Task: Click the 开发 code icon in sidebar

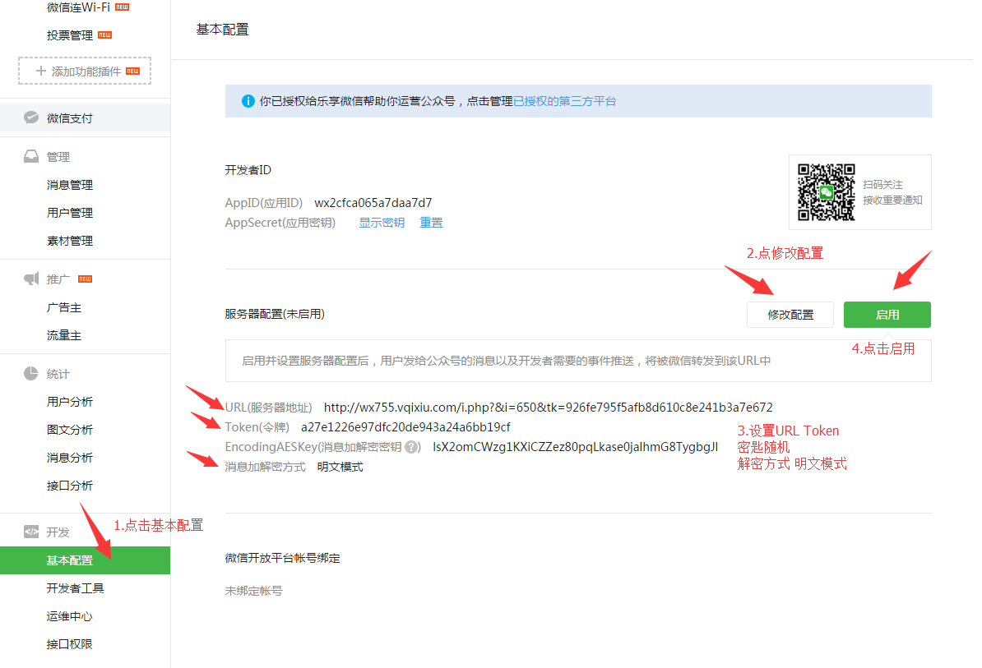Action: [x=31, y=532]
